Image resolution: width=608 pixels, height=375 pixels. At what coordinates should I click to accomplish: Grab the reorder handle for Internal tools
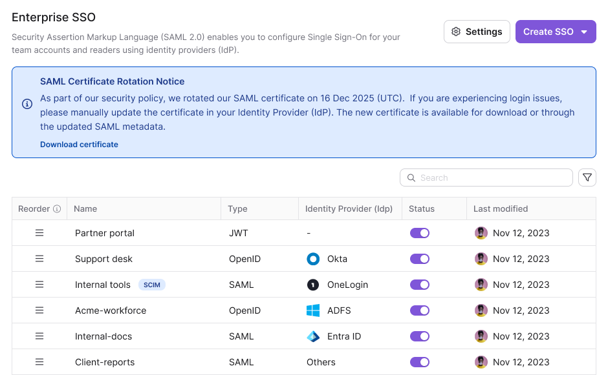pos(39,285)
